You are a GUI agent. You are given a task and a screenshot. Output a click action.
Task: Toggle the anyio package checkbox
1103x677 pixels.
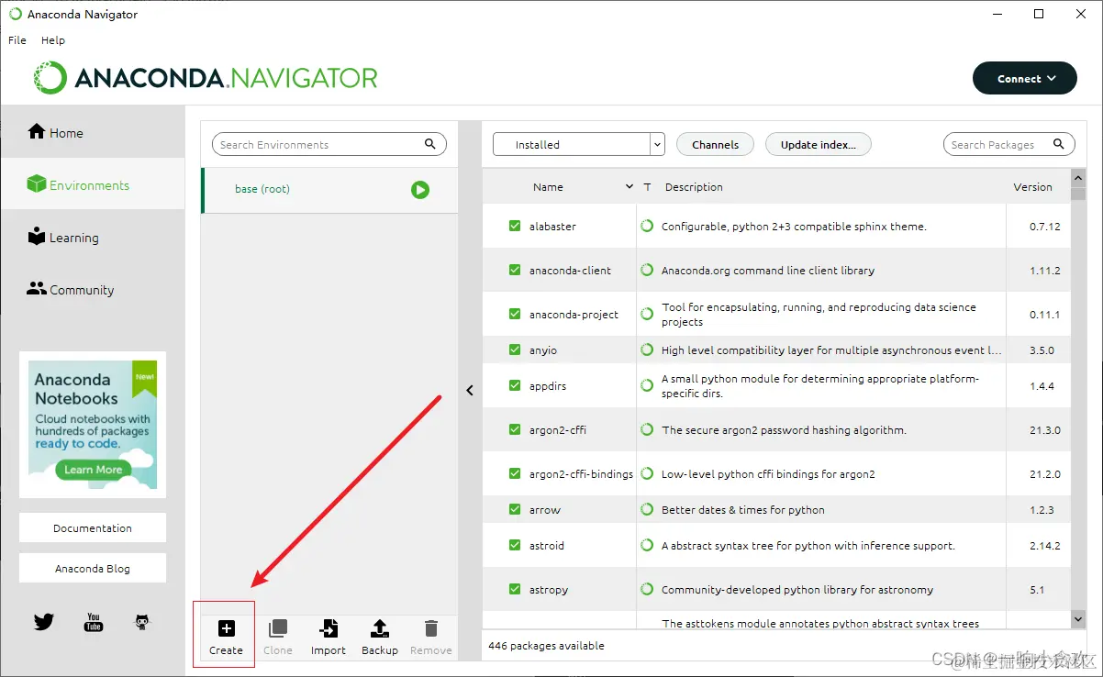coord(515,350)
